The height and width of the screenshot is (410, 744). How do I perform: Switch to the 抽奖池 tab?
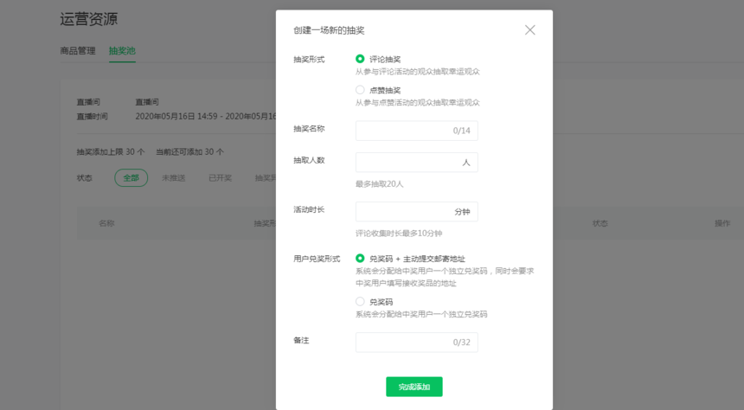click(x=122, y=51)
